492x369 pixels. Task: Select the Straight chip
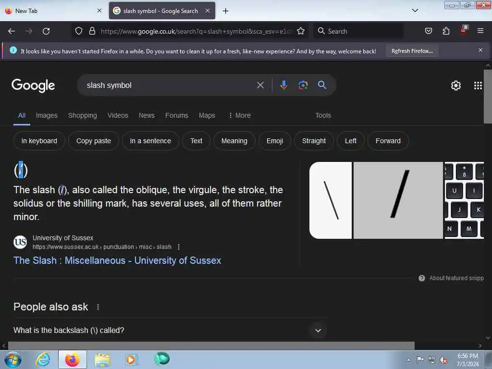coord(314,141)
